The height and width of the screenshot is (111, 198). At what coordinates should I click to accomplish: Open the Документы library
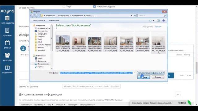[x=41, y=61]
